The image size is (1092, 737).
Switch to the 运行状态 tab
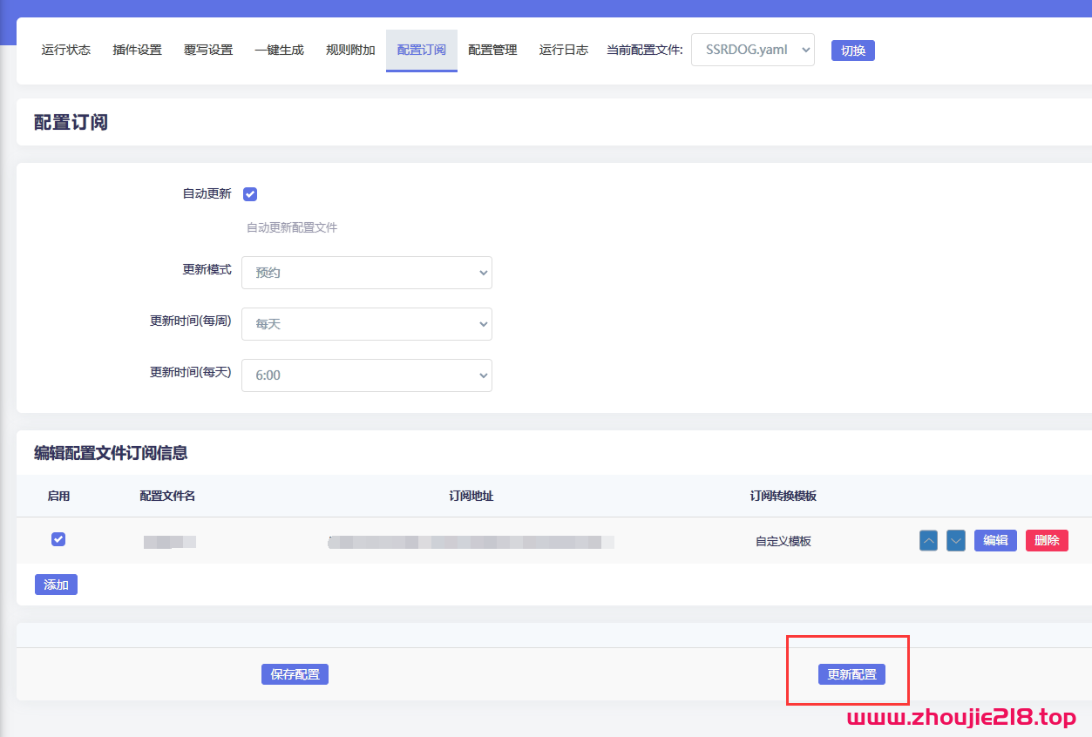(65, 50)
